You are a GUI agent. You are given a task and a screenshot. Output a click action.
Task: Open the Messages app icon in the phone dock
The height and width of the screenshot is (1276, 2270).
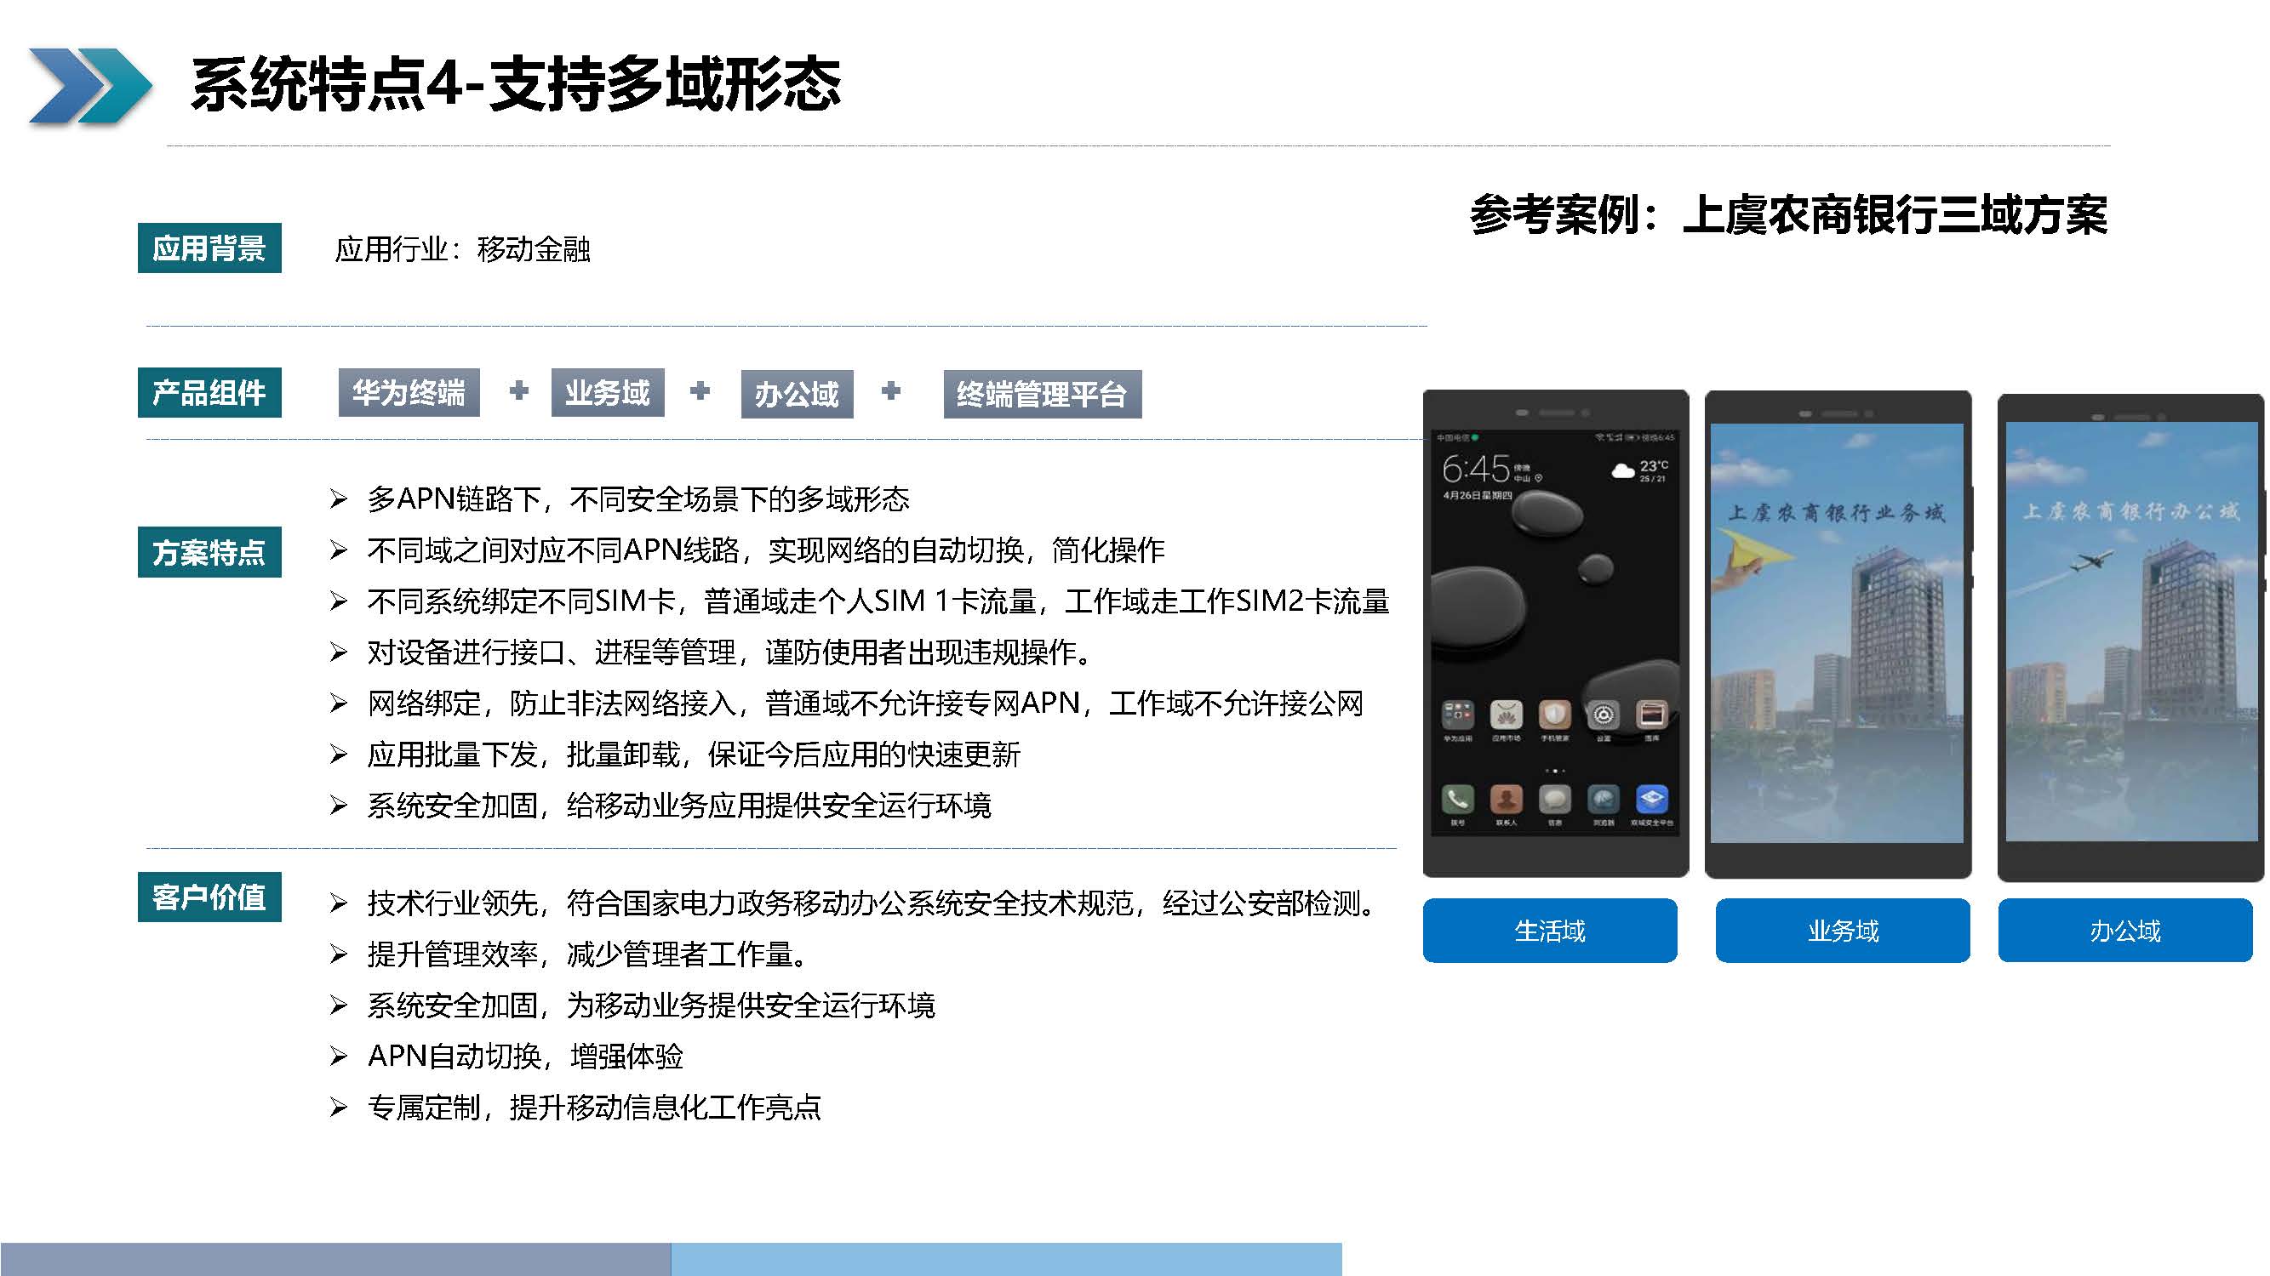coord(1554,799)
